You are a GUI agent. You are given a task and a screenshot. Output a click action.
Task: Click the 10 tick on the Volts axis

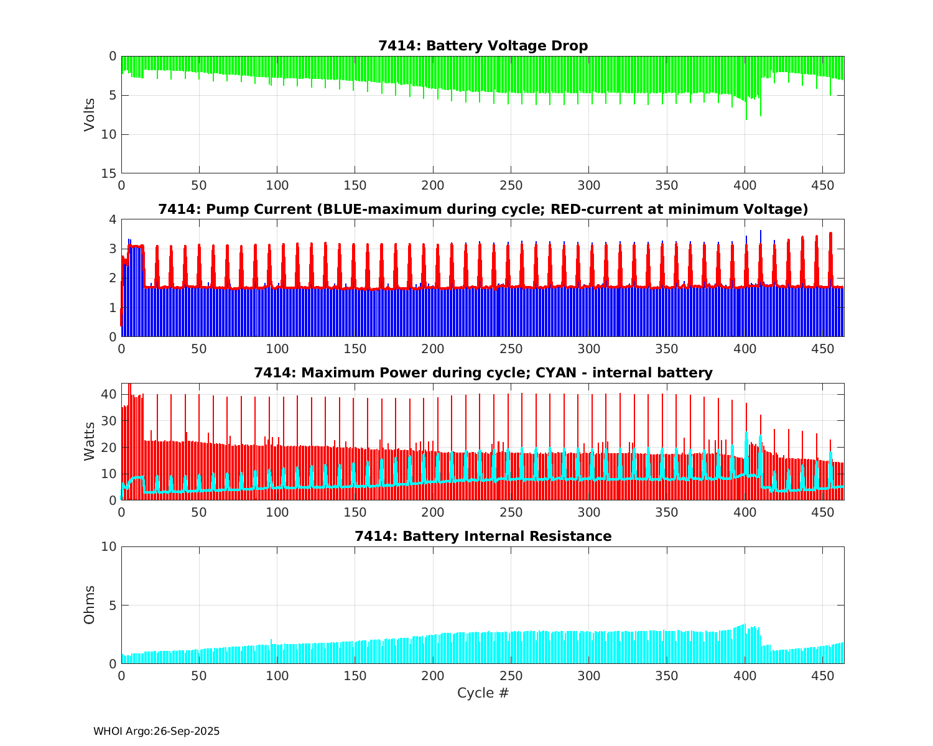(109, 134)
